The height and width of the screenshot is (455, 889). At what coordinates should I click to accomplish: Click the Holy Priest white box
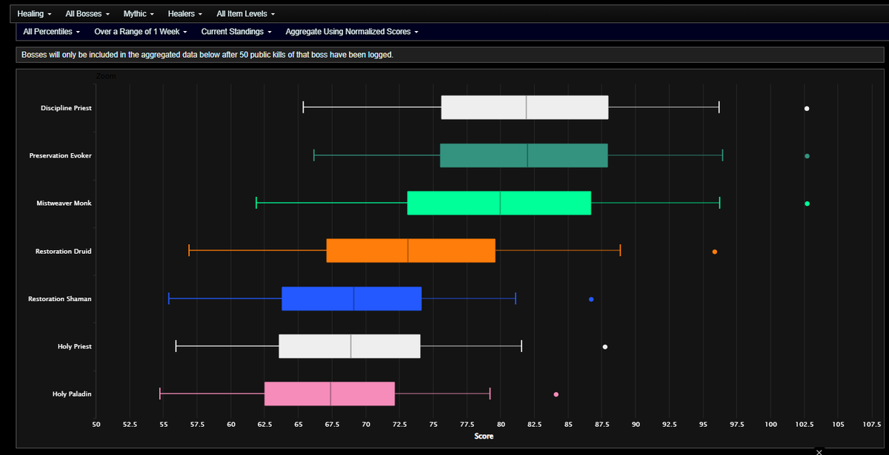coord(350,346)
